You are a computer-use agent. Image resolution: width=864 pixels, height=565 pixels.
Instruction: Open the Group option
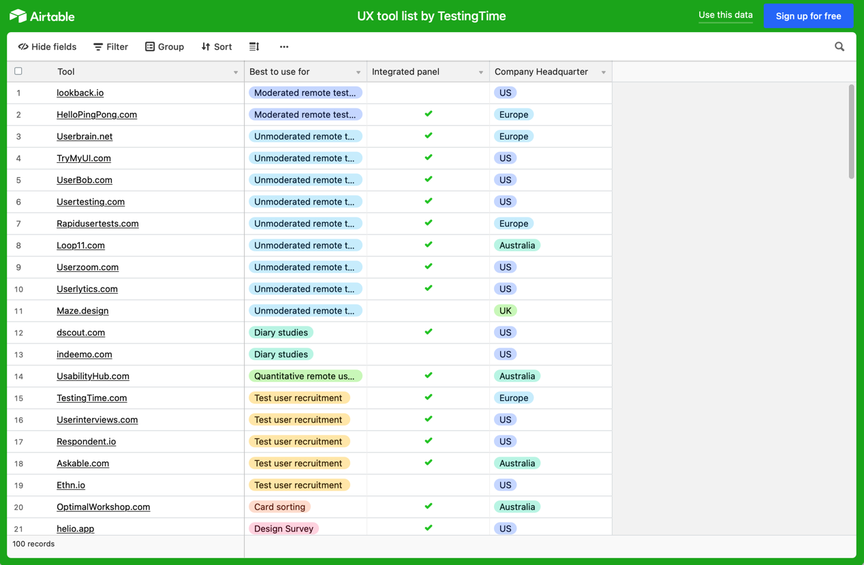[164, 47]
